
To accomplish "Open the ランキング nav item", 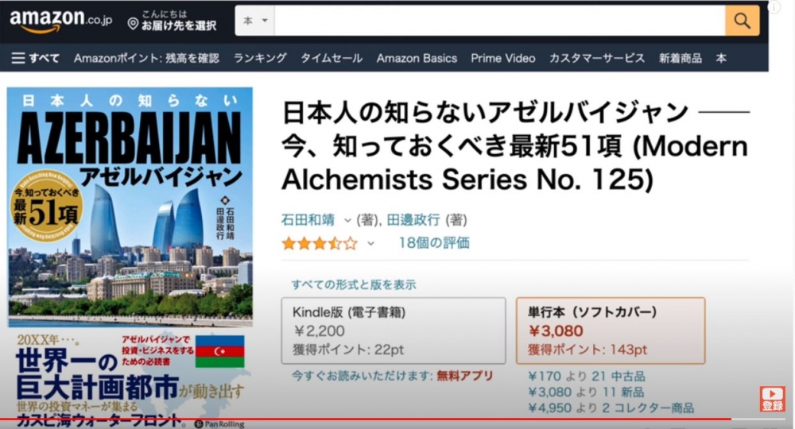I will (x=260, y=58).
